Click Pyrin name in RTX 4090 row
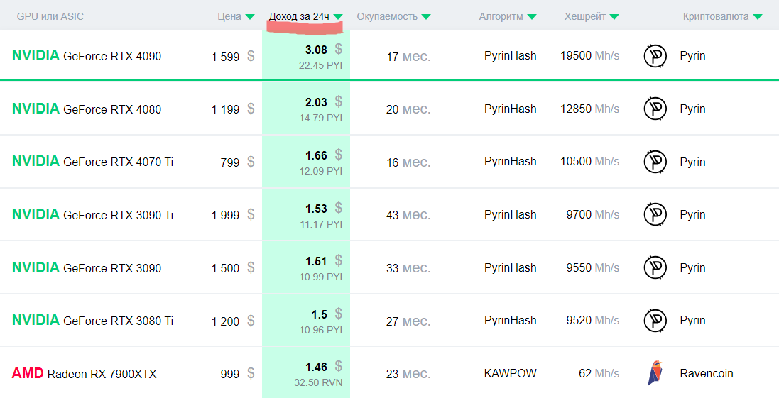Screen dimensions: 779x398 click(x=692, y=56)
